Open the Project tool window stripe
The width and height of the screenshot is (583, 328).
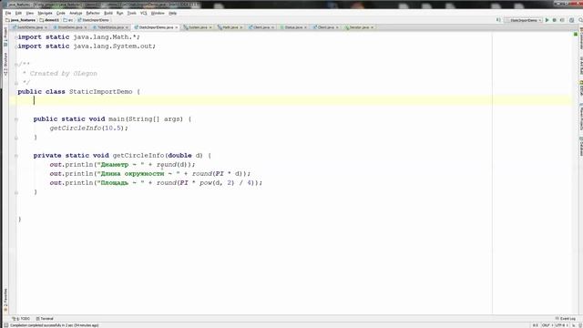click(5, 36)
